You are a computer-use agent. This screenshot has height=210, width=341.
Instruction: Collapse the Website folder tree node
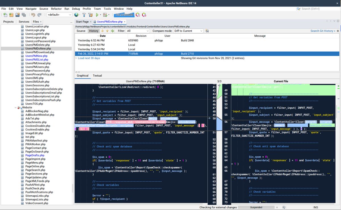click(16, 108)
